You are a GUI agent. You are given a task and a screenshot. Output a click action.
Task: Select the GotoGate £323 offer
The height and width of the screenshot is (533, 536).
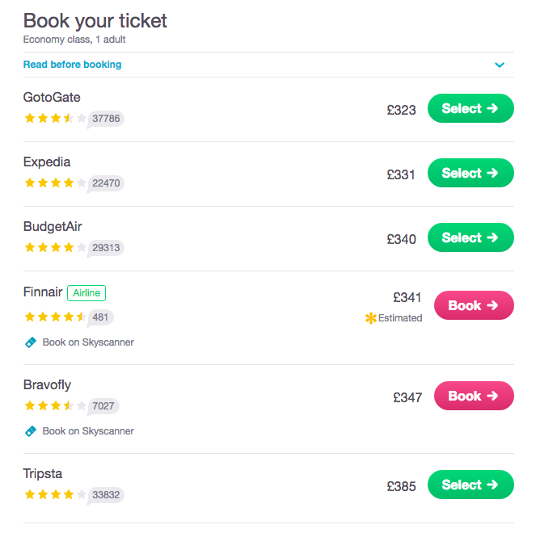[471, 108]
